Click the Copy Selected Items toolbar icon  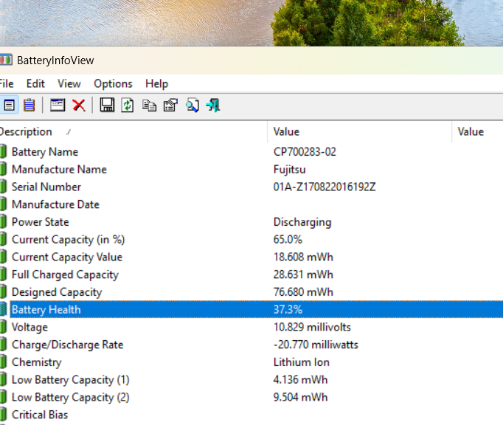[x=149, y=105]
